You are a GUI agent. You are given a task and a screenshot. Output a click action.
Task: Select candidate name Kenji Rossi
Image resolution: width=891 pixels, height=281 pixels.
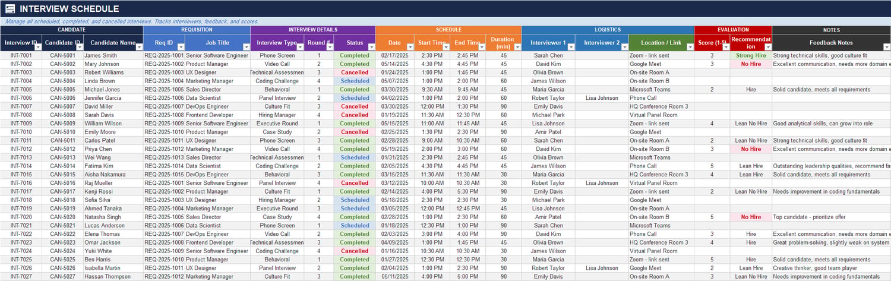[113, 191]
